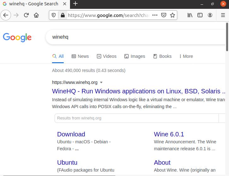Restore down the Firefox window
229x176 pixels.
coord(213,4)
